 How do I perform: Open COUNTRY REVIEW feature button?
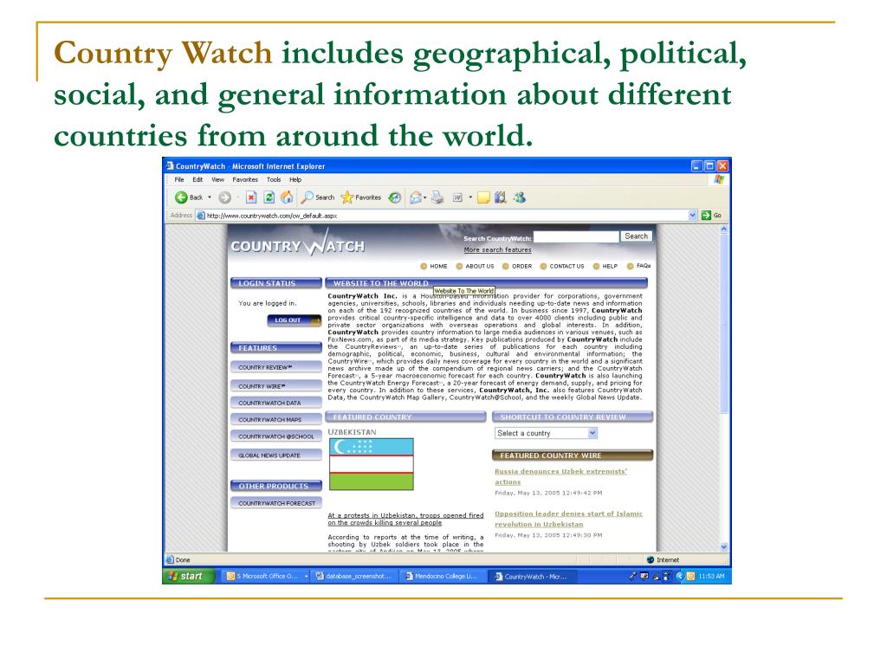click(276, 367)
